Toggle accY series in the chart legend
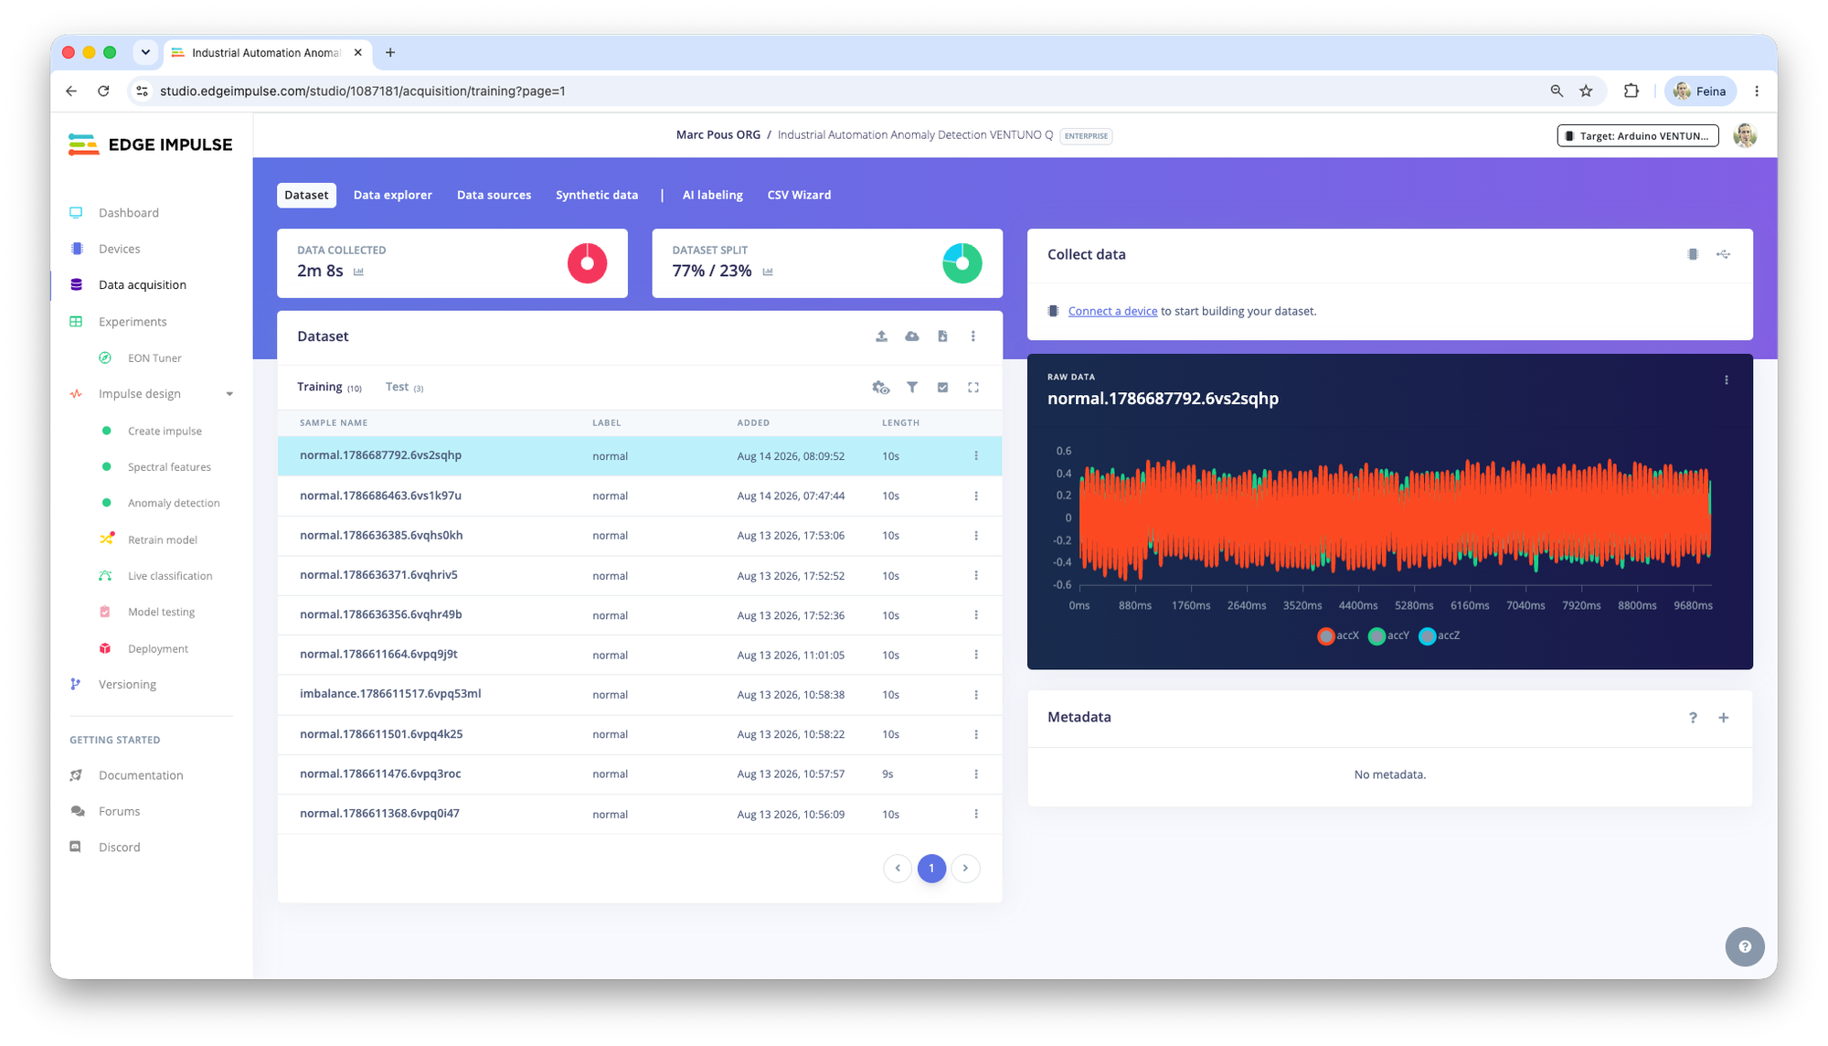The image size is (1828, 1046). [x=1388, y=636]
